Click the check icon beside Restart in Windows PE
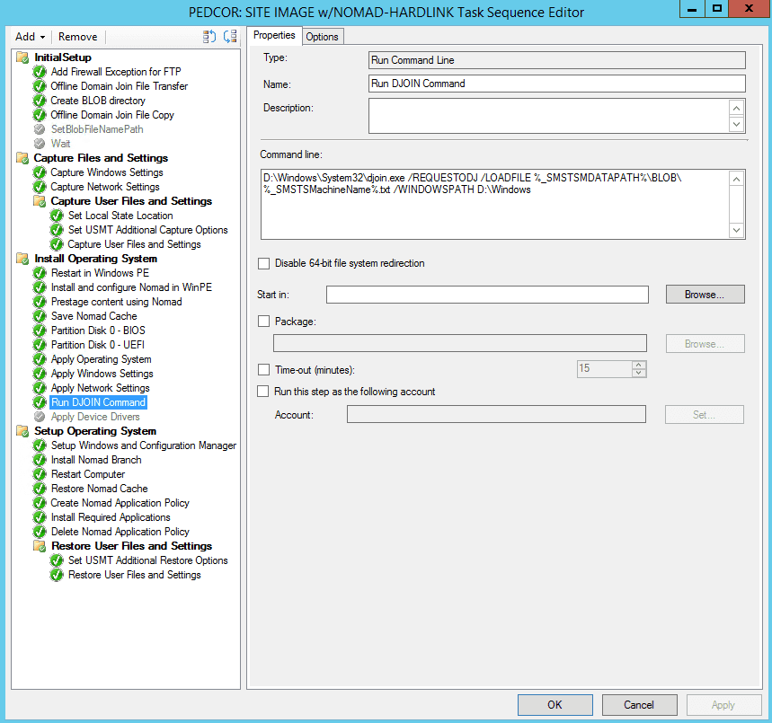772x723 pixels. [x=40, y=273]
